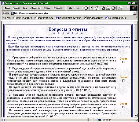Go to the home page via Home icon
The image size is (139, 122).
coord(96,8)
